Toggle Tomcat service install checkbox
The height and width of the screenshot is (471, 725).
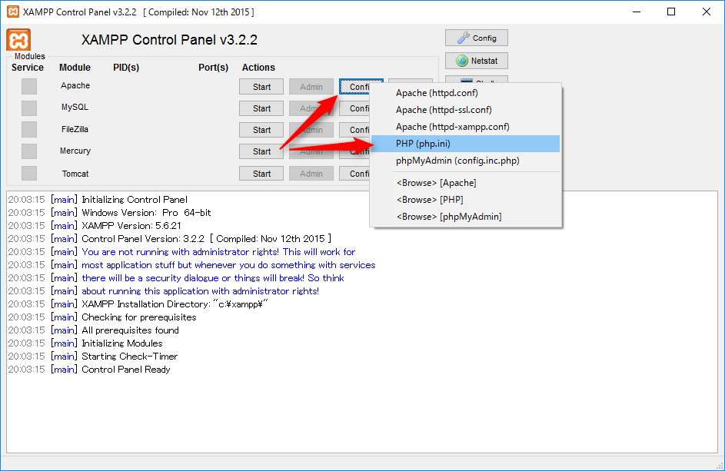(29, 174)
